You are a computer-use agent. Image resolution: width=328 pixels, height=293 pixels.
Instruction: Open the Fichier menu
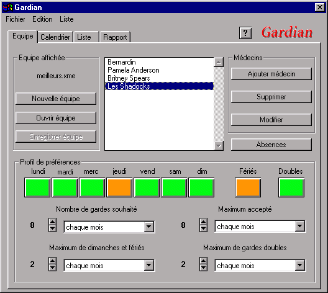[x=16, y=19]
